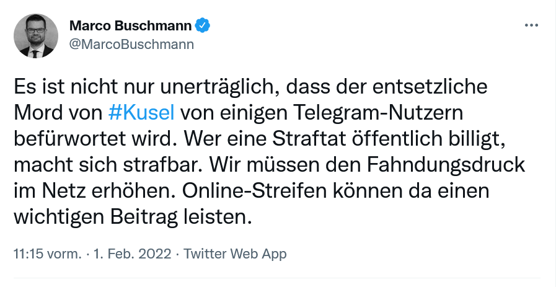Click Marco Buschmann's profile picture
This screenshot has width=556, height=287.
[x=37, y=36]
